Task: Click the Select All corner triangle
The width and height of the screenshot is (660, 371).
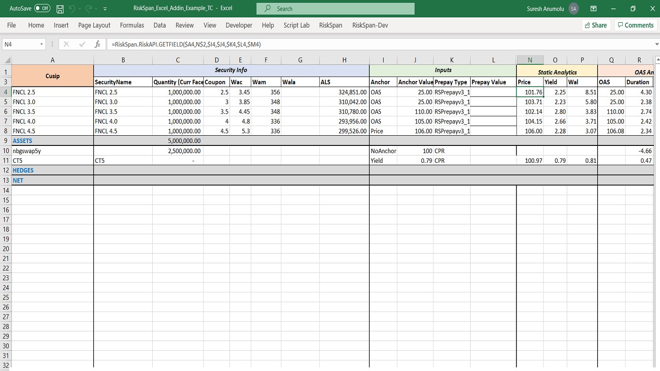Action: click(x=6, y=60)
